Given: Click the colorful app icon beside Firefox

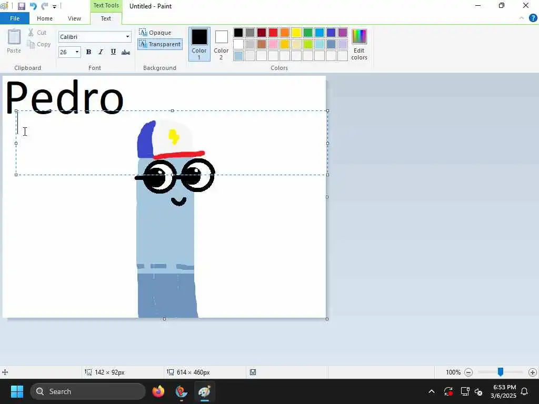Looking at the screenshot, I should pos(181,391).
